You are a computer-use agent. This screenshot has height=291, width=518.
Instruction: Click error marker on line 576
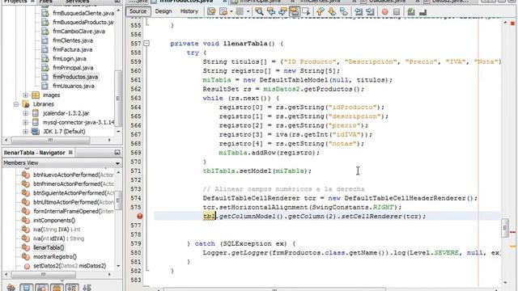tap(140, 216)
